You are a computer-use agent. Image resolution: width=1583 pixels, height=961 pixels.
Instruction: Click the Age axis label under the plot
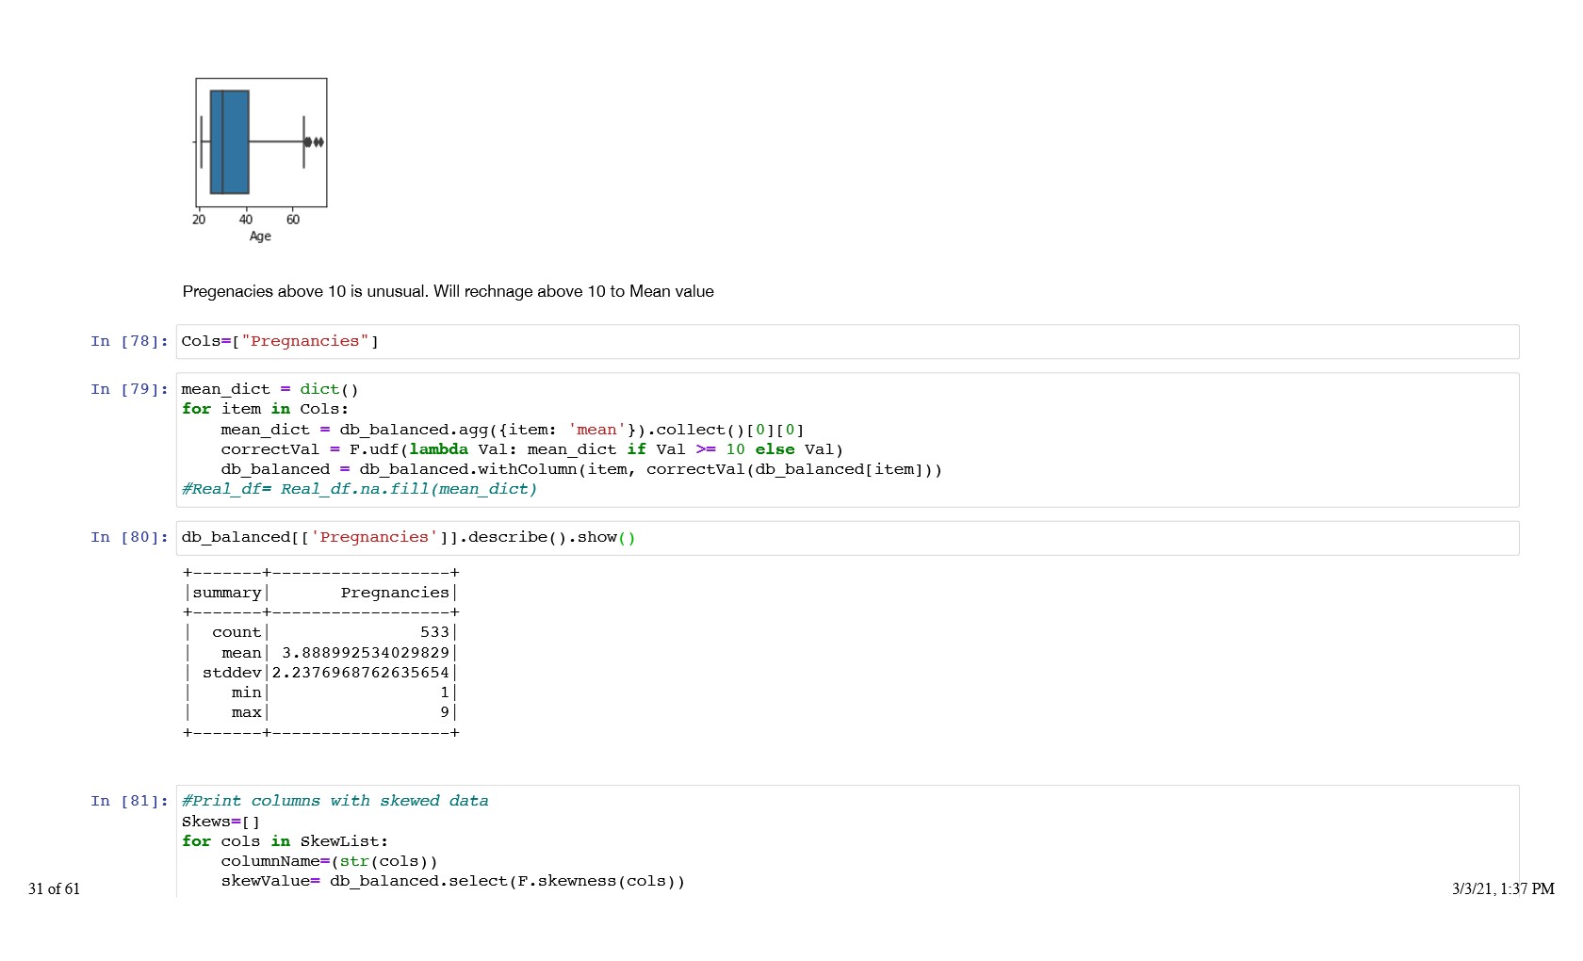pyautogui.click(x=260, y=236)
